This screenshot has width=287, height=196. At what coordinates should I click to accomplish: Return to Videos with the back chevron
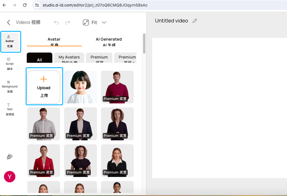click(9, 22)
